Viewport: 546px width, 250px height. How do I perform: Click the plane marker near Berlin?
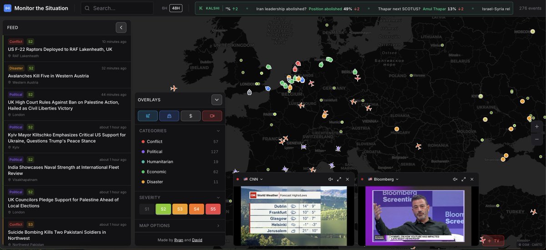(x=357, y=78)
